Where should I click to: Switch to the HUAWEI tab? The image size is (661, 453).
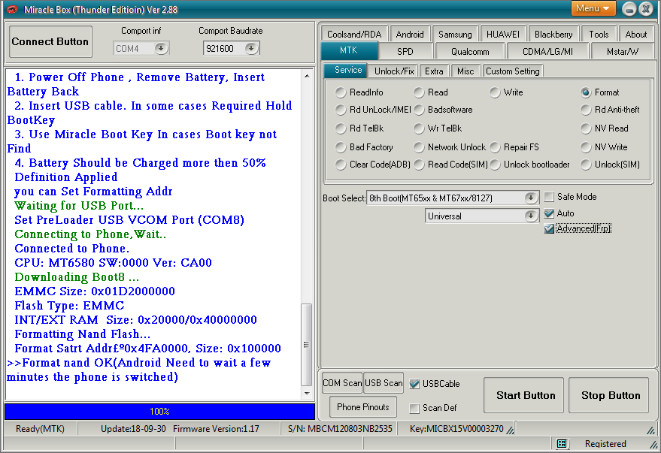click(x=503, y=34)
